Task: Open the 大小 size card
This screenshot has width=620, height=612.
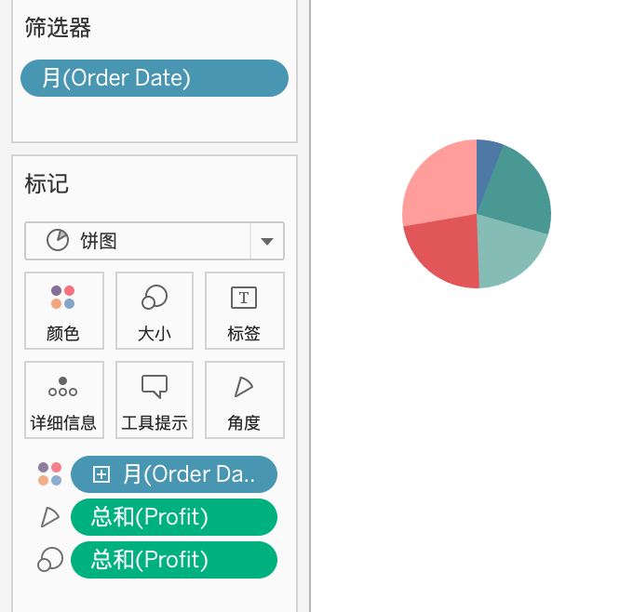Action: (155, 311)
